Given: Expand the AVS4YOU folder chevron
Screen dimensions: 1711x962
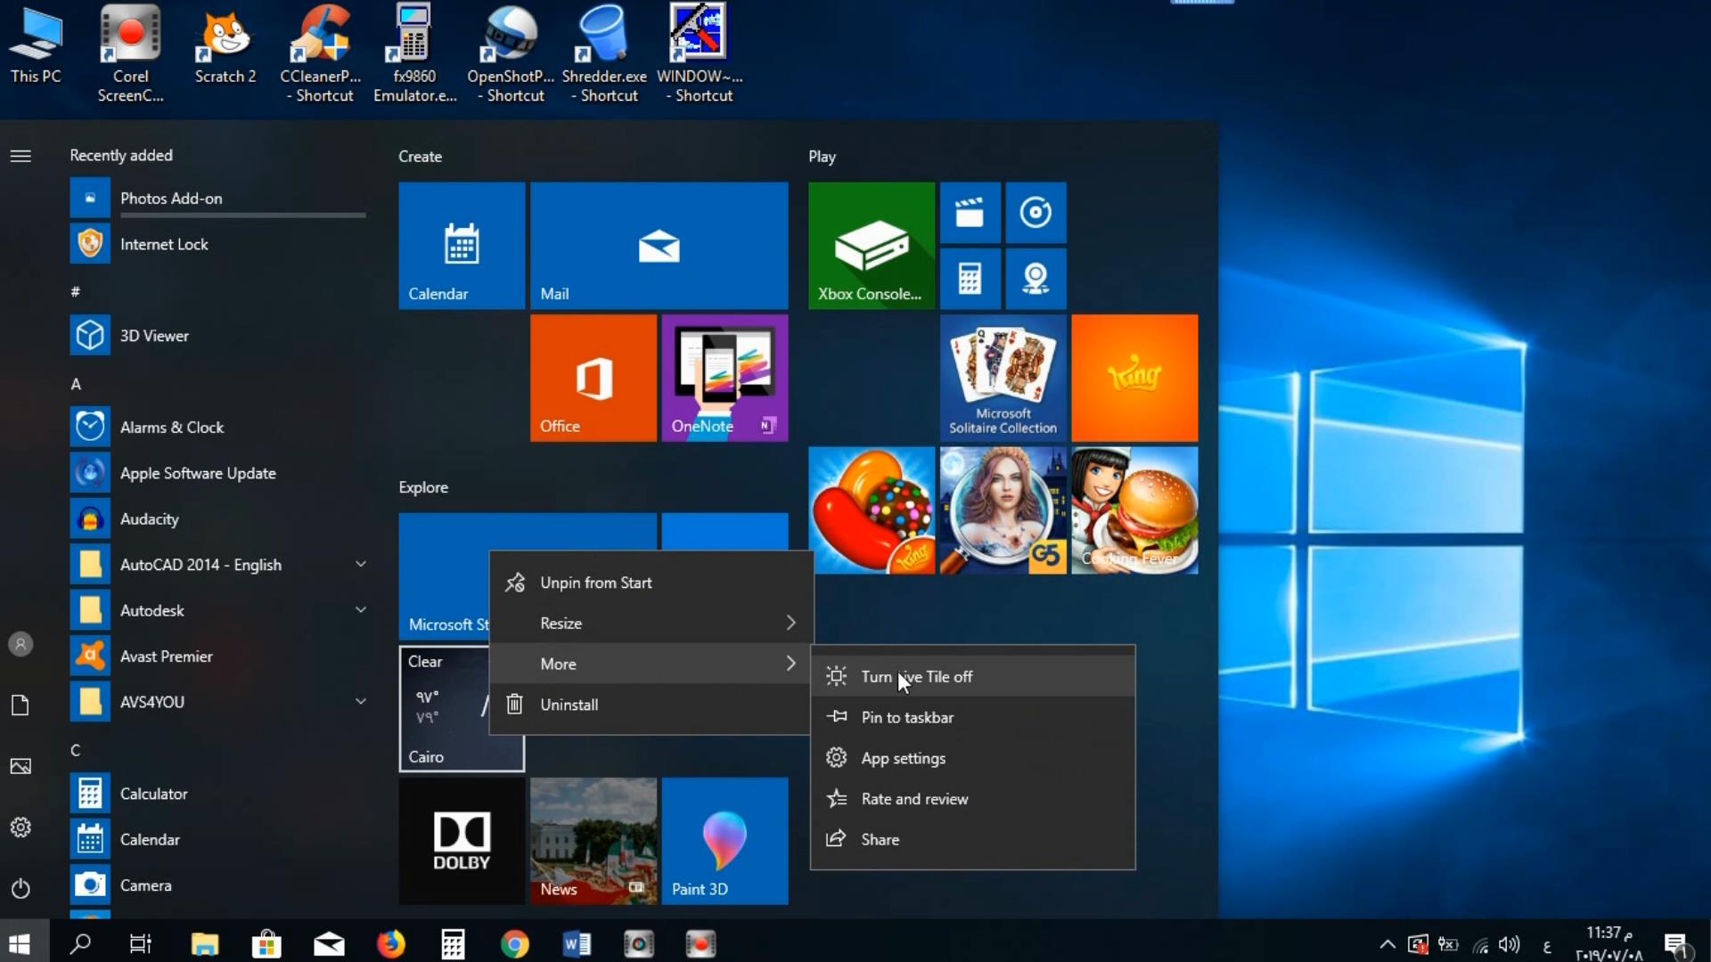Looking at the screenshot, I should click(x=361, y=702).
